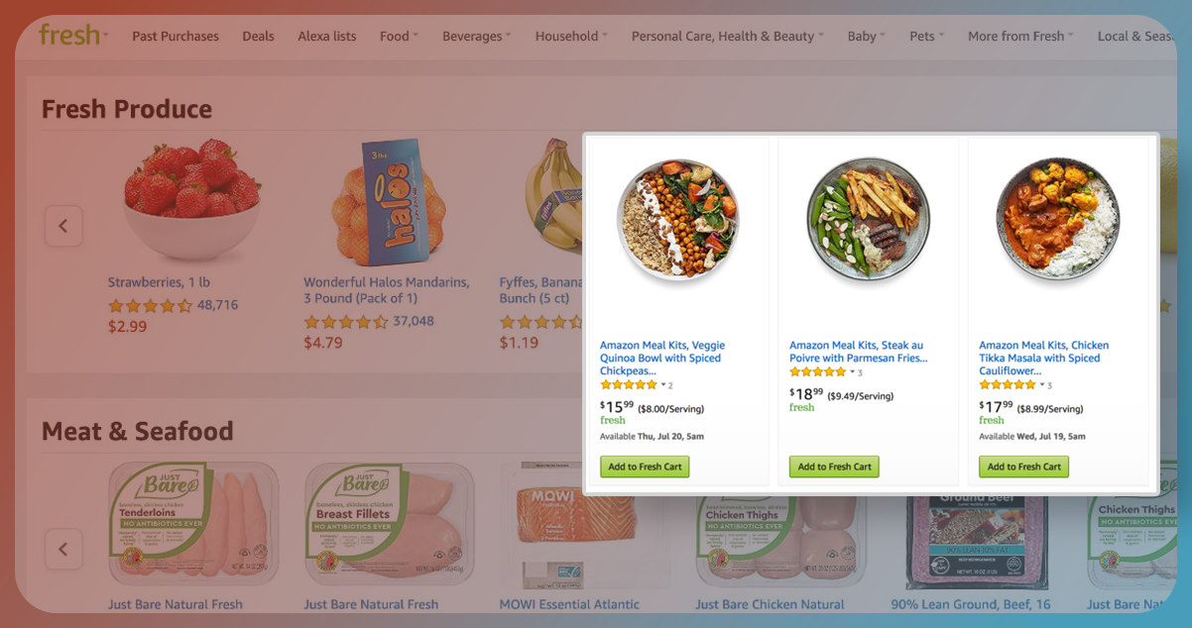Go to the Deals page
The width and height of the screenshot is (1192, 628).
(258, 37)
